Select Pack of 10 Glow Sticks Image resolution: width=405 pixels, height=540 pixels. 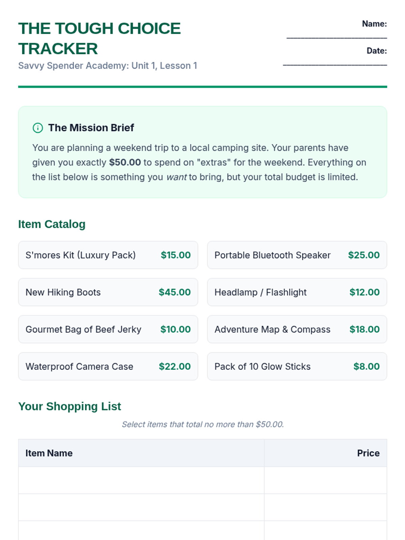[x=297, y=367]
